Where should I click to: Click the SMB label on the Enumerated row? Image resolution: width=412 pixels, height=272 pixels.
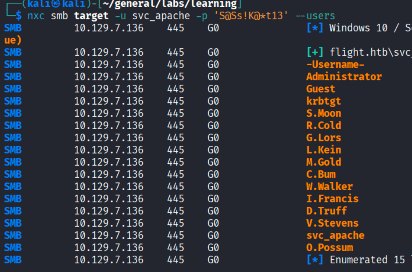(13, 260)
